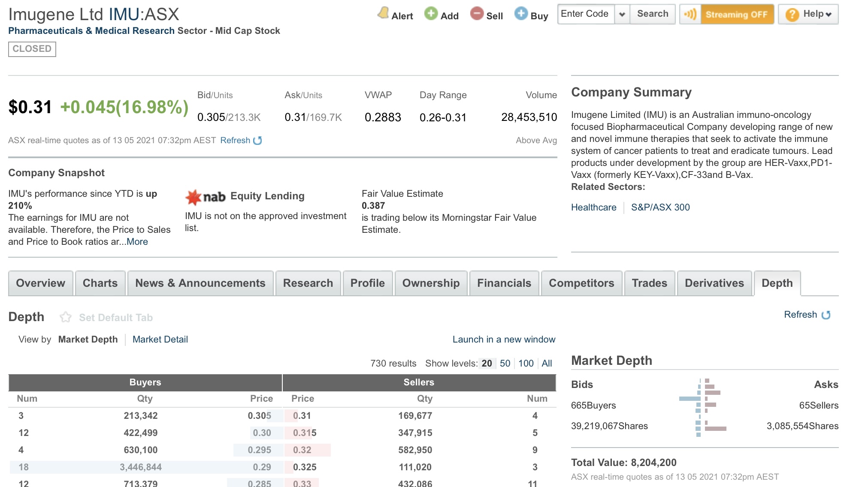Open the News & Announcements tab
The height and width of the screenshot is (487, 847).
[200, 283]
